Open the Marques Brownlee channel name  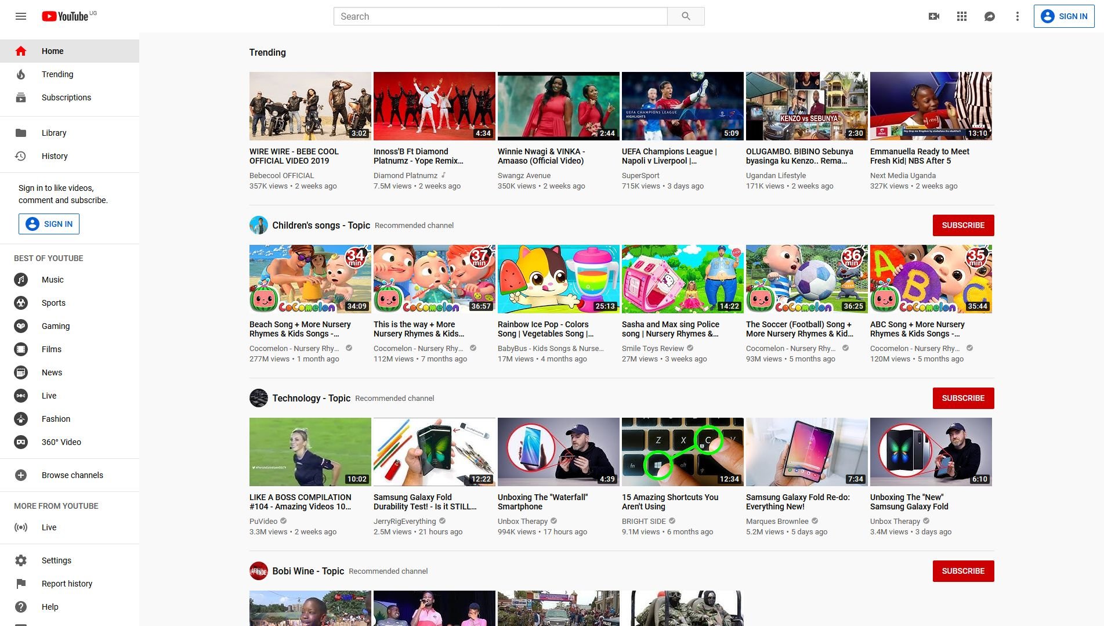[x=777, y=521]
